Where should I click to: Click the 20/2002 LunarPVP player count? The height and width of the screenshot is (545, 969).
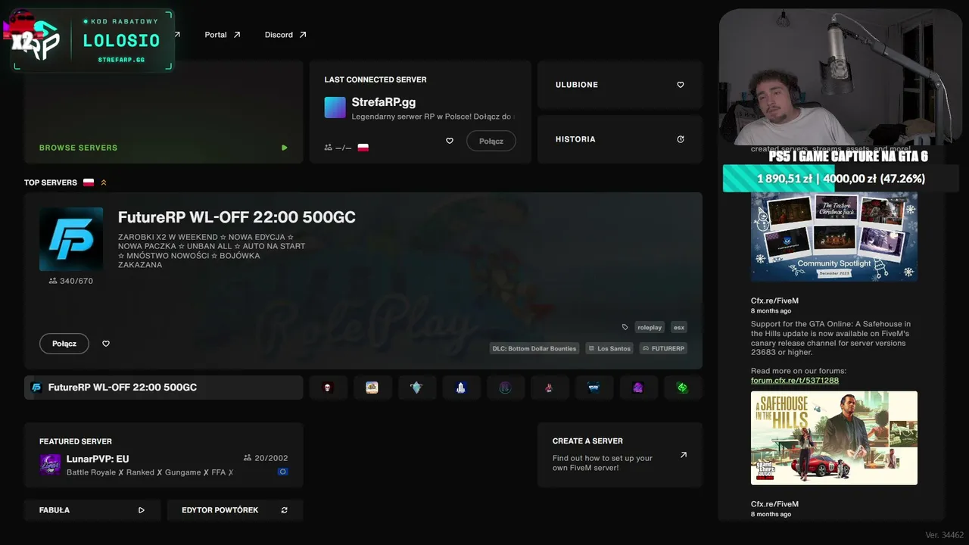click(x=266, y=458)
